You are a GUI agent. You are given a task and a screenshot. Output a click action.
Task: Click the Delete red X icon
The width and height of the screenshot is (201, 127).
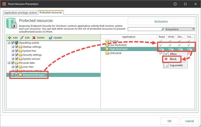(34, 38)
